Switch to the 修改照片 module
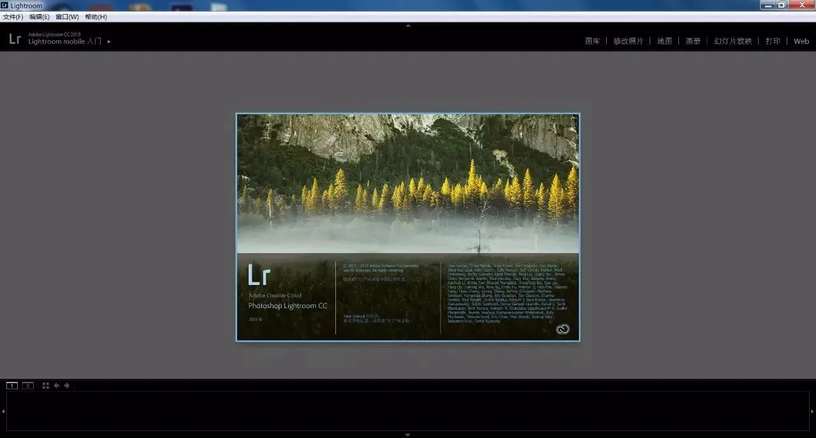Screen dimensions: 816x438 [629, 41]
